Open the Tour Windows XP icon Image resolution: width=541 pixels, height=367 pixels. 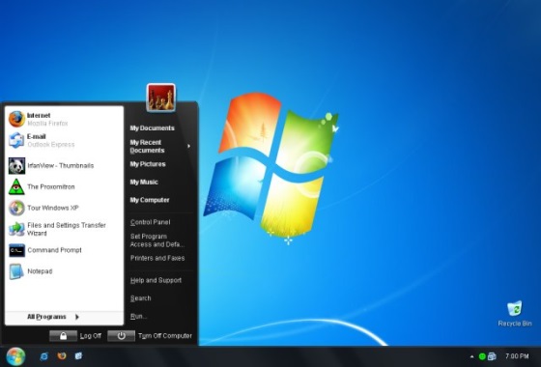(x=16, y=208)
